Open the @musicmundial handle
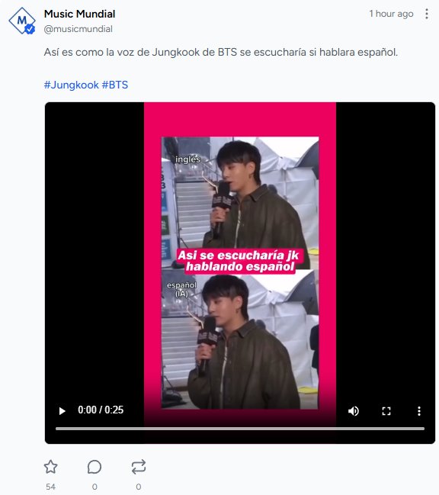439x495 pixels. [x=78, y=29]
